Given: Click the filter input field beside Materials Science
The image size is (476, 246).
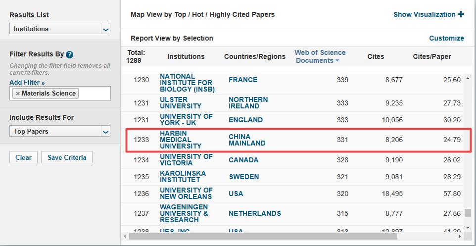Looking at the screenshot, I should [x=94, y=93].
